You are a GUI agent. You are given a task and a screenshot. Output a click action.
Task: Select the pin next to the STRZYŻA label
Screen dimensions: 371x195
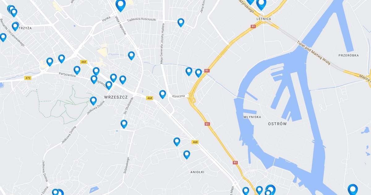click(15, 26)
